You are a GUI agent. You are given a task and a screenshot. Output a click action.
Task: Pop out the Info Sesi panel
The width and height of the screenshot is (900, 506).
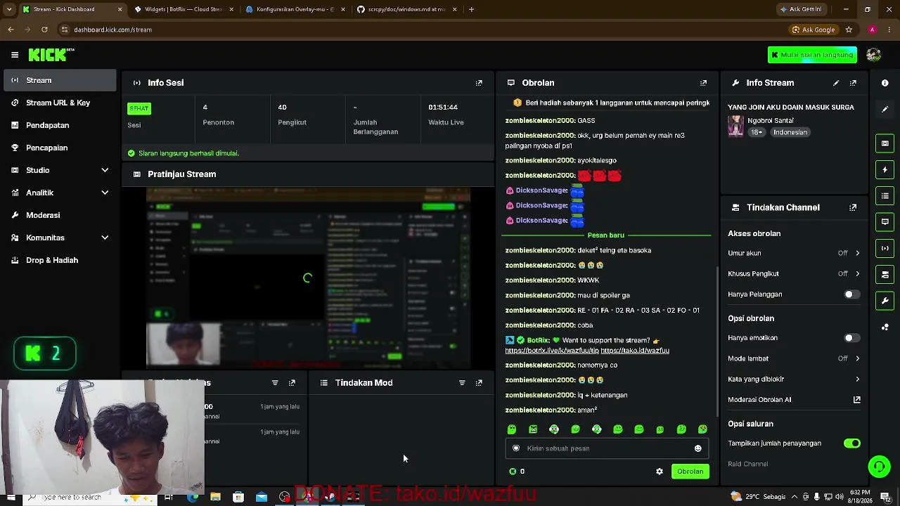coord(479,83)
